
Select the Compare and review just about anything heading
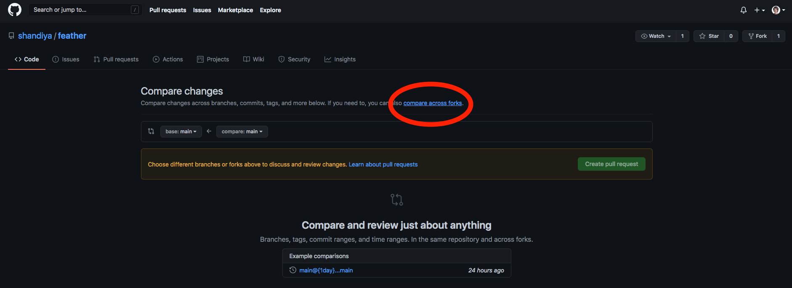[x=396, y=225]
